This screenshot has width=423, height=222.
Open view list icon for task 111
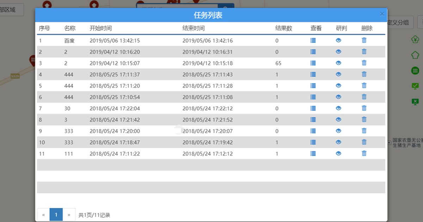(x=313, y=153)
